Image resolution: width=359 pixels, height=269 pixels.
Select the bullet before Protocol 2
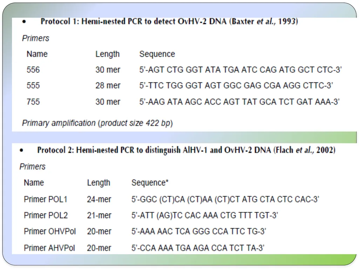pyautogui.click(x=21, y=150)
